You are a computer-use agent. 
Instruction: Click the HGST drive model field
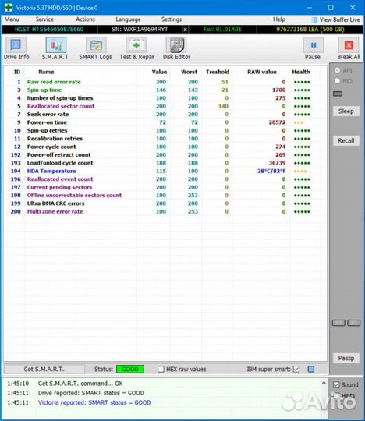(x=49, y=30)
